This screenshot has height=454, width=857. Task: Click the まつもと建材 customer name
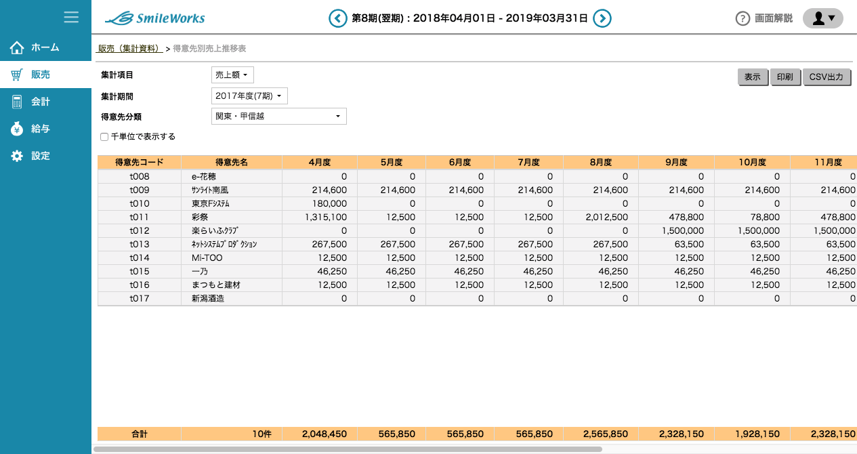coord(215,285)
